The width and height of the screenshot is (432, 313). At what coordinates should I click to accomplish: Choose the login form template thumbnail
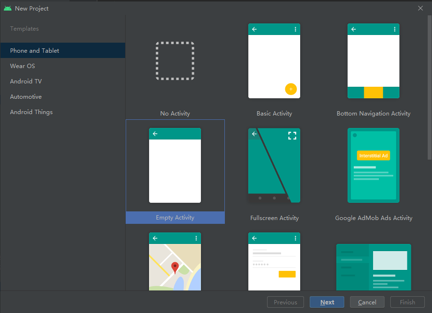pos(274,262)
